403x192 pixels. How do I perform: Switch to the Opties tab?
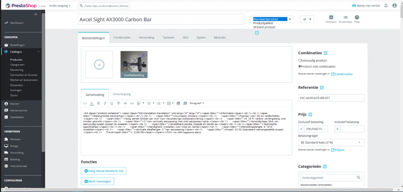tap(201, 38)
